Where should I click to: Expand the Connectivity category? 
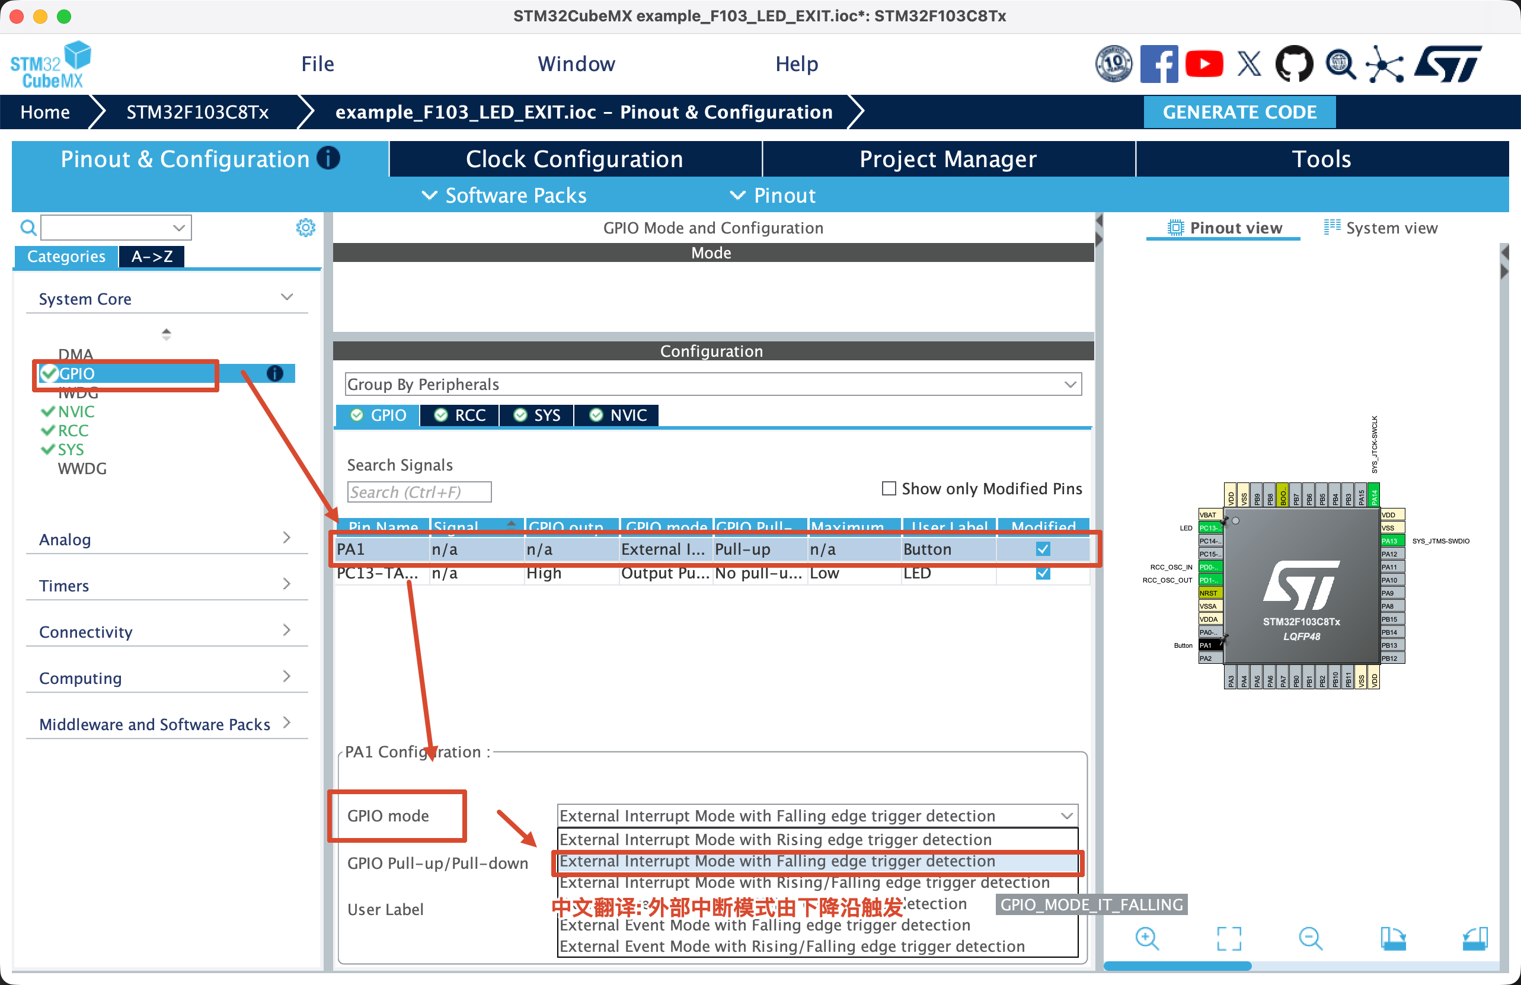point(287,630)
